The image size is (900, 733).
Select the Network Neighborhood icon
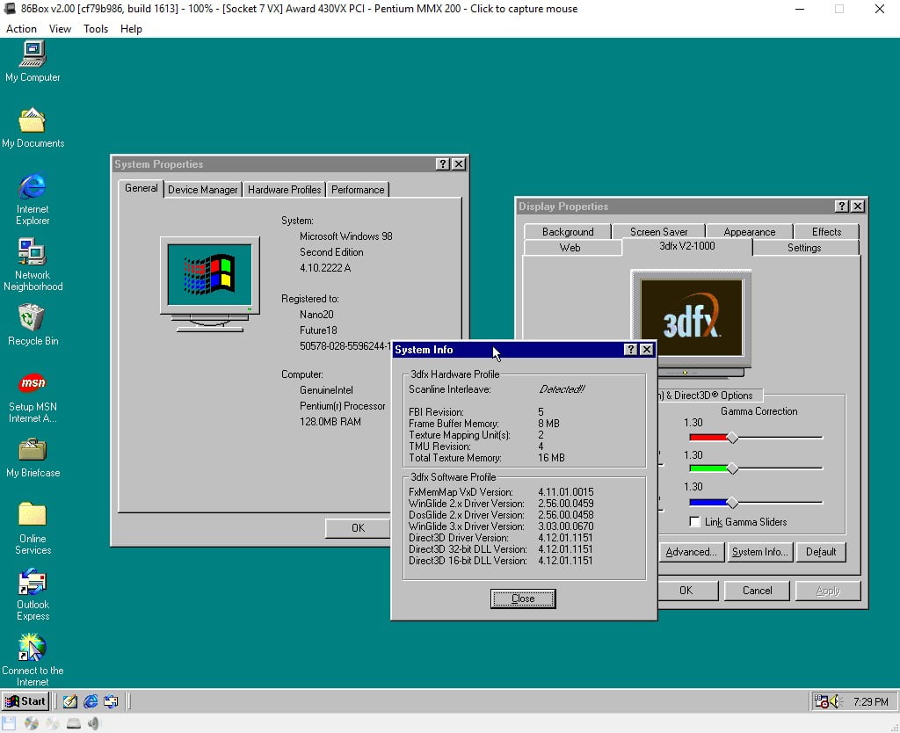(33, 253)
